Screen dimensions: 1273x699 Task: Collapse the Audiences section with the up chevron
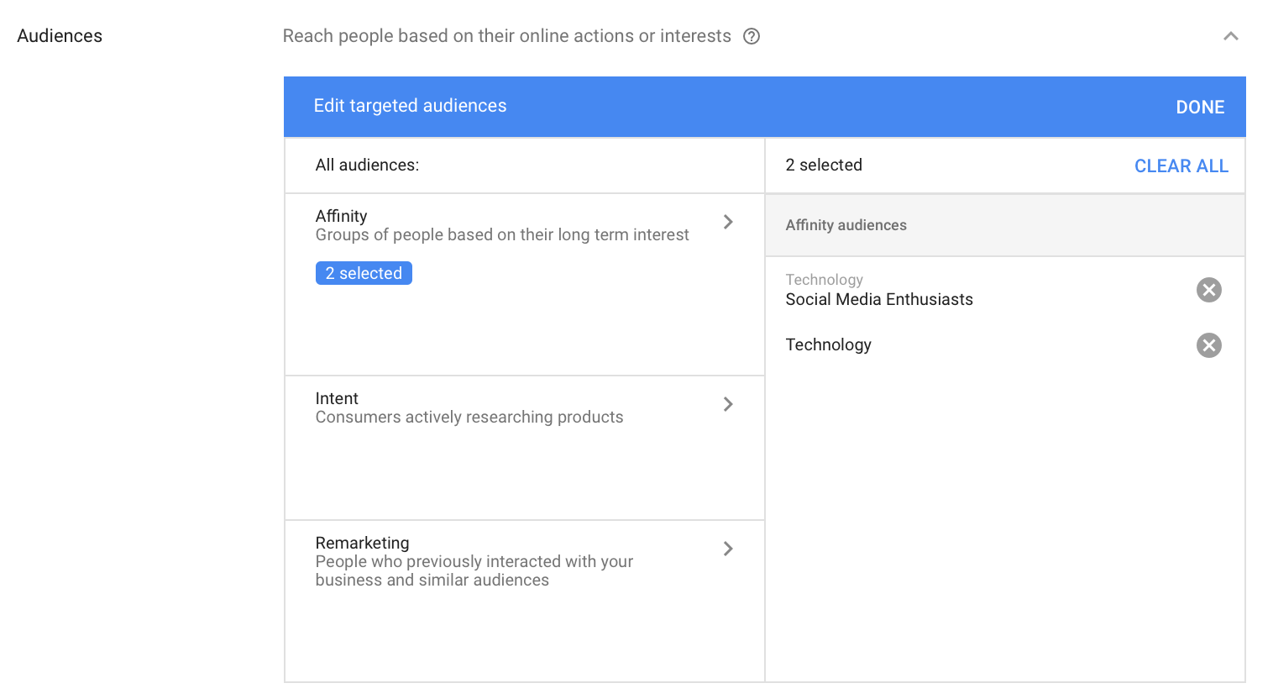(1230, 36)
